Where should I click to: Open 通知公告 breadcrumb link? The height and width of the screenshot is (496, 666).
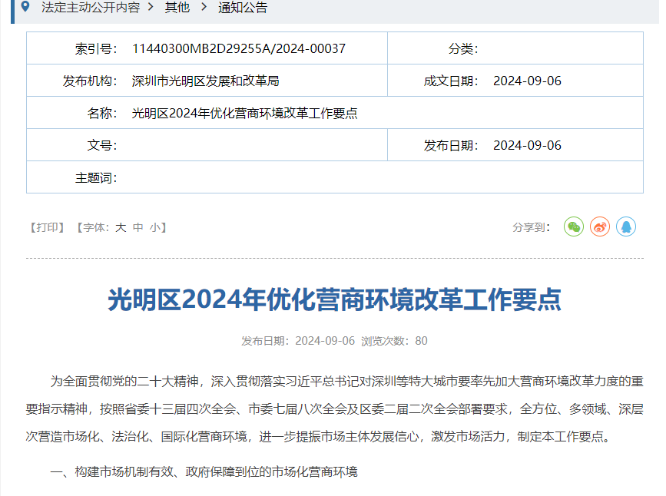pos(243,7)
